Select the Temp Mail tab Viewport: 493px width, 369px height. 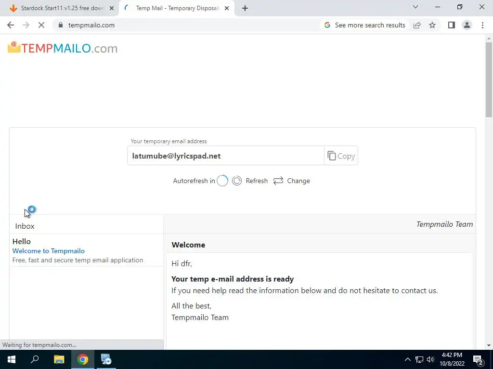point(177,8)
